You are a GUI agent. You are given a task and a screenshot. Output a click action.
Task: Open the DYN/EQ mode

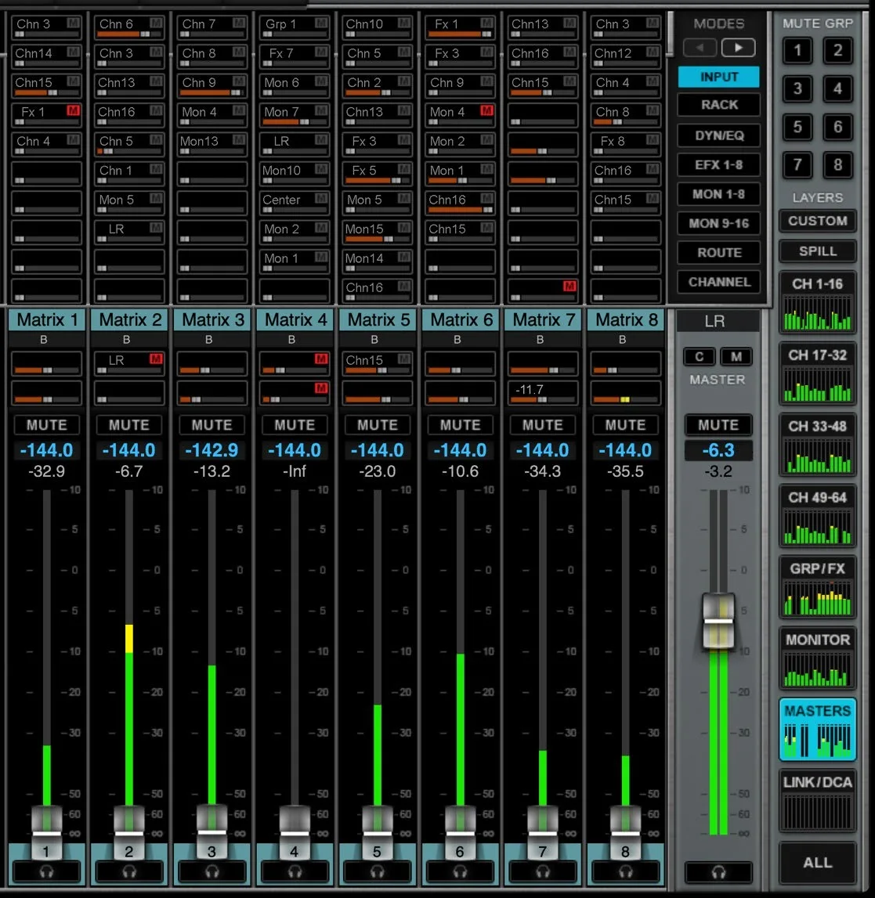719,135
